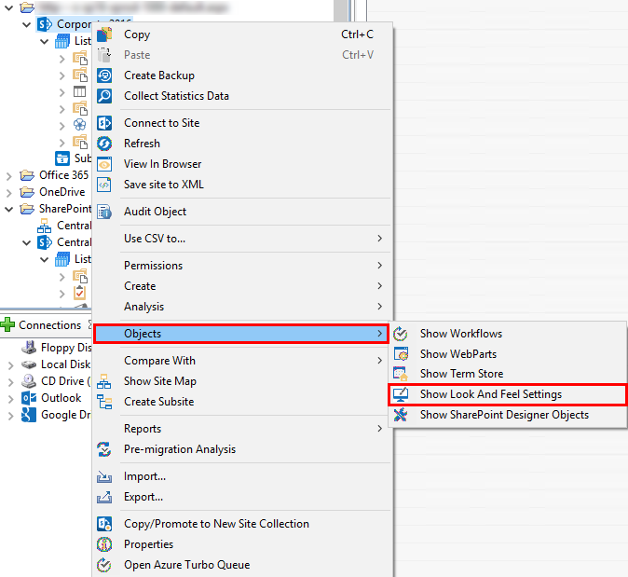The width and height of the screenshot is (628, 577).
Task: Click the Outlook icon in Connections panel
Action: 29,398
